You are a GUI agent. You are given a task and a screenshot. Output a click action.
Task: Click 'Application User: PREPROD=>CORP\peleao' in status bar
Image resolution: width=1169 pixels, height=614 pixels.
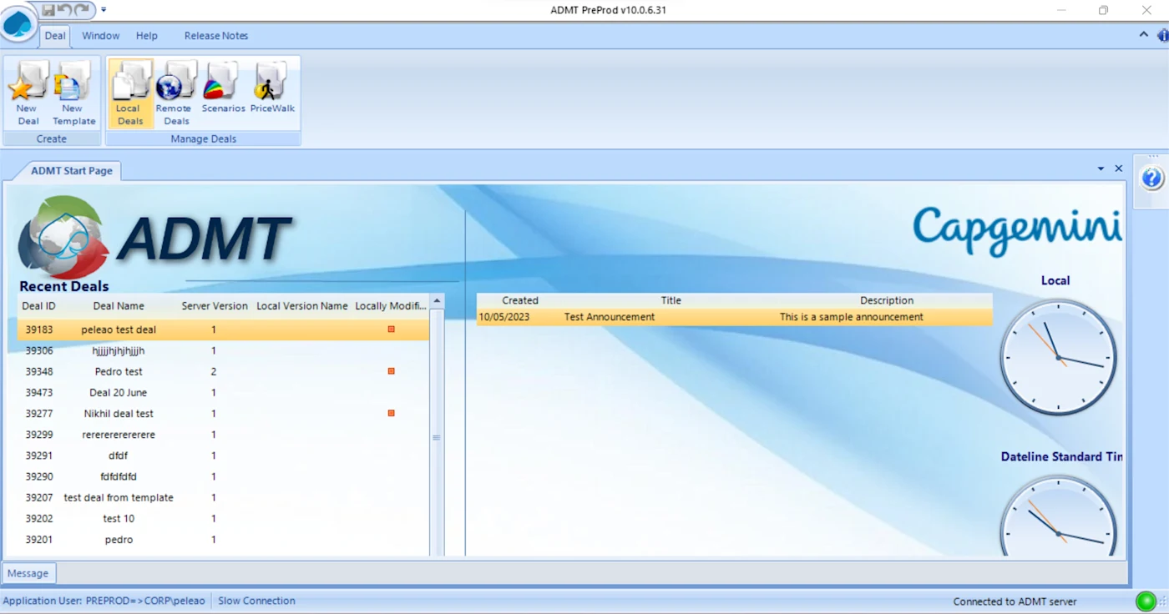coord(104,601)
